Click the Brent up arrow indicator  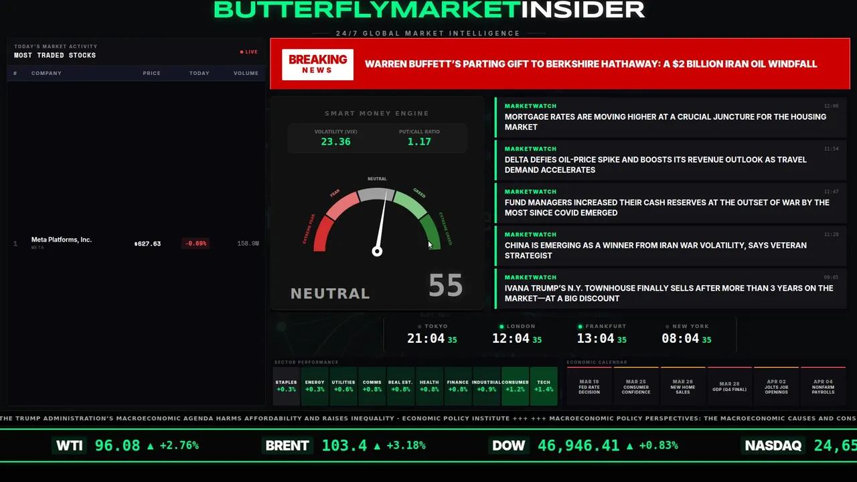click(377, 445)
